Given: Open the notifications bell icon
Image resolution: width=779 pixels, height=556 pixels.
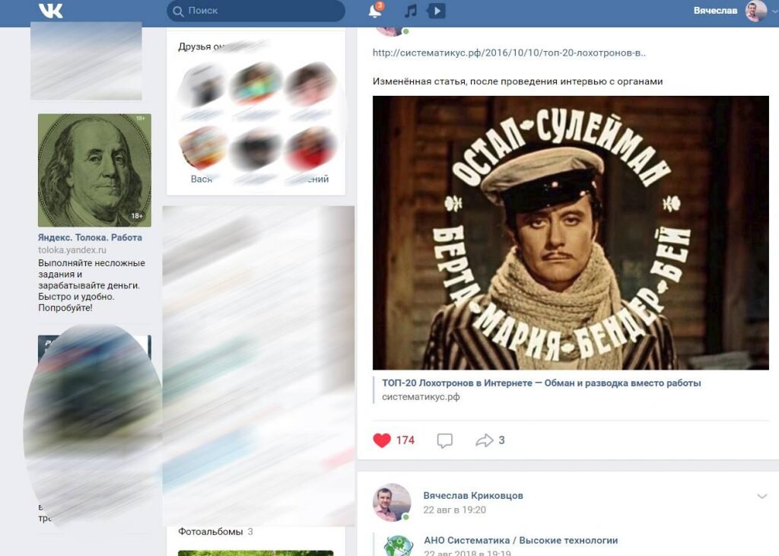Looking at the screenshot, I should pyautogui.click(x=375, y=11).
